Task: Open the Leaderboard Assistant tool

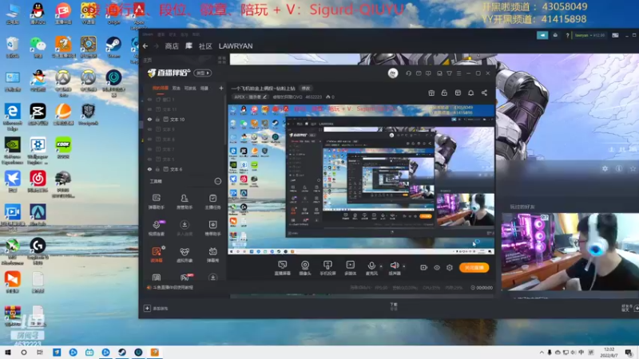Action: 212,228
